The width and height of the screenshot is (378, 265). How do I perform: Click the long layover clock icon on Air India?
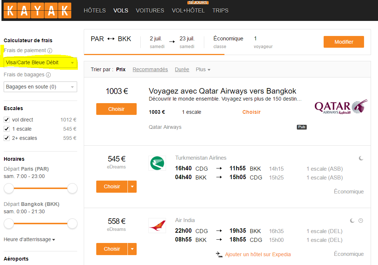click(x=361, y=221)
